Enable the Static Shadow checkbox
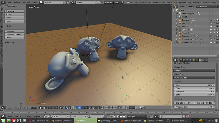Image resolution: width=219 pixels, height=123 pixels. click(x=175, y=63)
